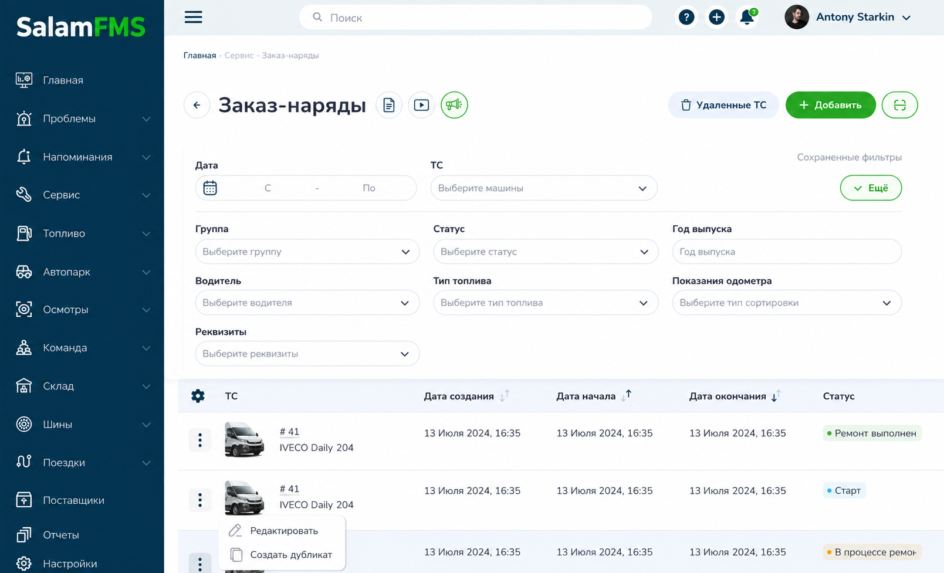The width and height of the screenshot is (944, 573).
Task: Click the В процессе ремонта status badge
Action: 872,552
